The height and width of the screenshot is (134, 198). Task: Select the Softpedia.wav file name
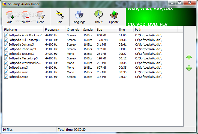click(18, 72)
